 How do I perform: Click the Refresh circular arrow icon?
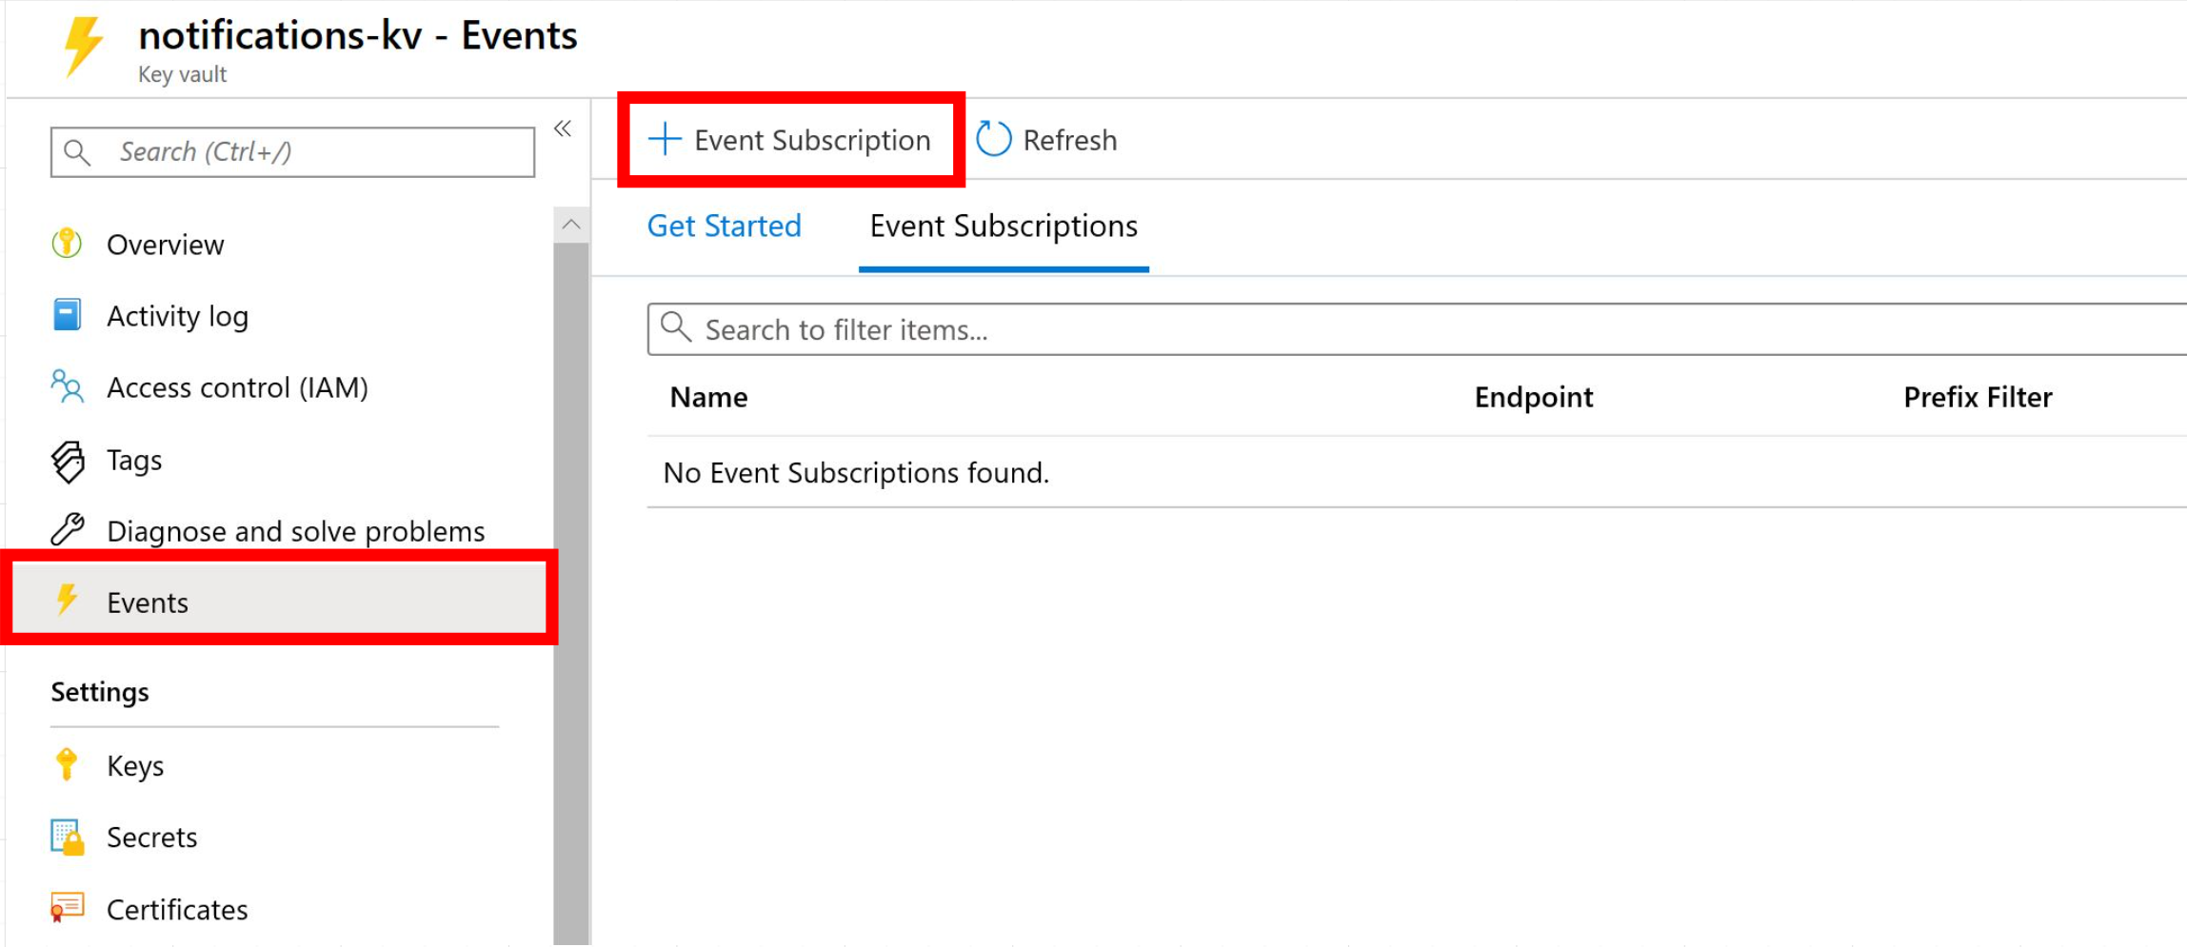(992, 139)
